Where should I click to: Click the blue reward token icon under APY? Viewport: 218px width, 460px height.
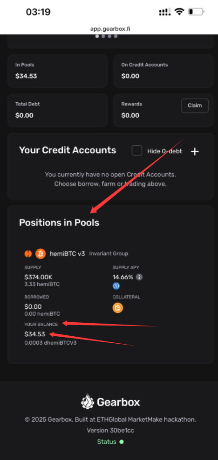(x=116, y=286)
